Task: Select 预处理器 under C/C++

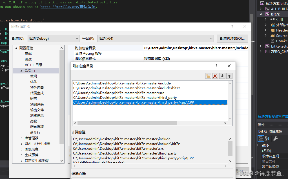Action: [37, 87]
